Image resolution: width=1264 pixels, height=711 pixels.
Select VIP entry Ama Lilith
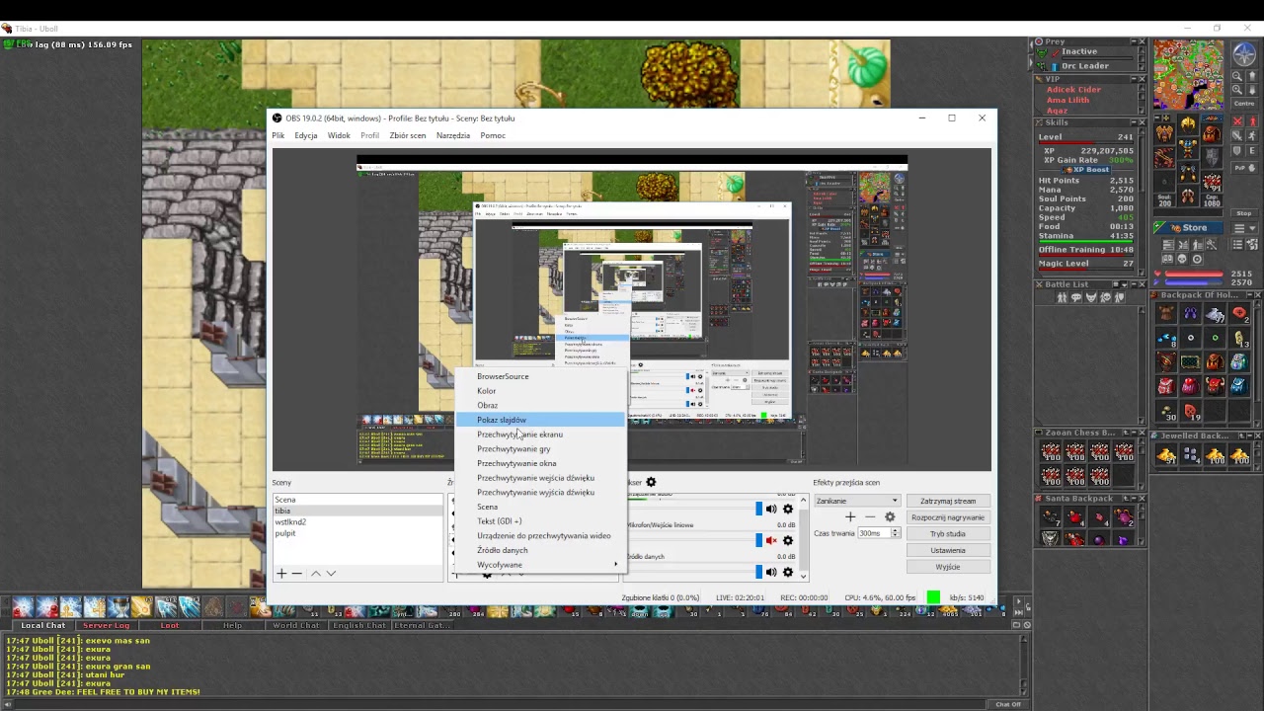point(1067,100)
